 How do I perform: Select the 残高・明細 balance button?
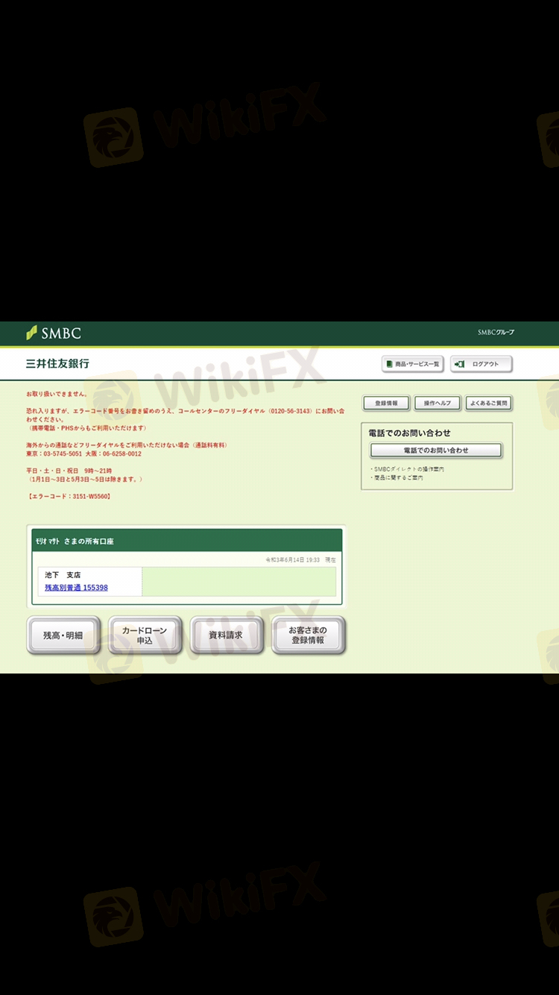pos(63,635)
